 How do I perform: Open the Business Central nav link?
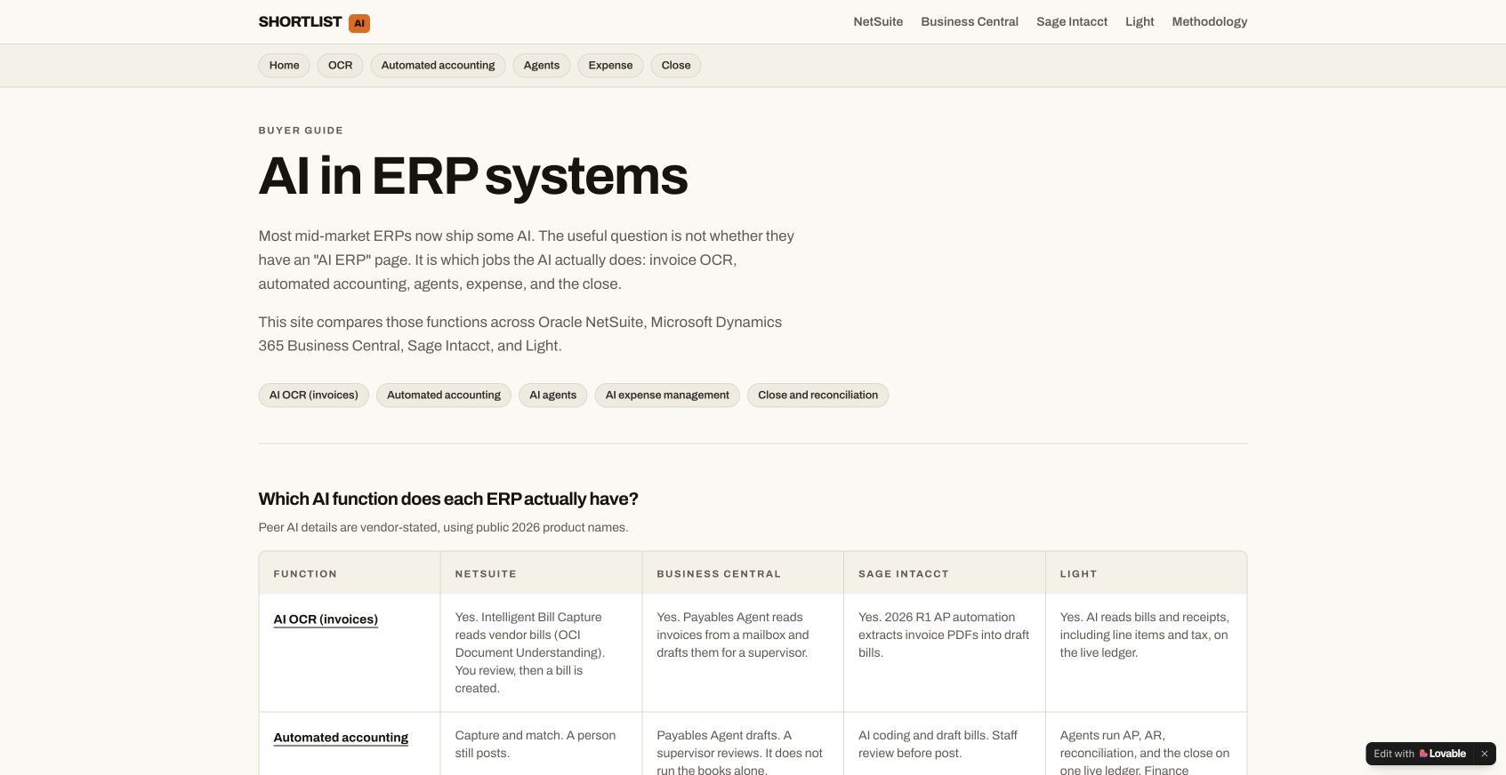(970, 21)
